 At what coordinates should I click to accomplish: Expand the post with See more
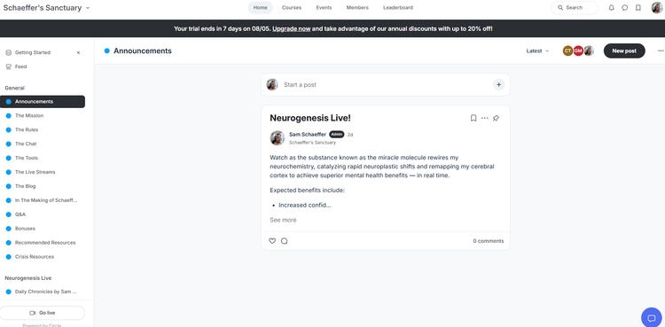pyautogui.click(x=284, y=220)
